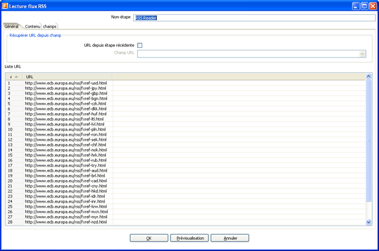Minimize the Lecture flux RSS window
The width and height of the screenshot is (379, 251).
tap(356, 6)
